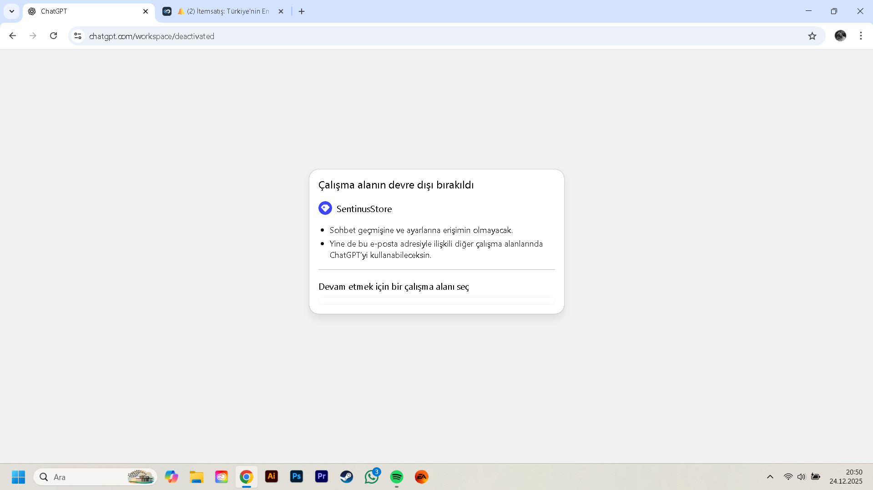Open Spotify from the taskbar
873x490 pixels.
point(397,477)
